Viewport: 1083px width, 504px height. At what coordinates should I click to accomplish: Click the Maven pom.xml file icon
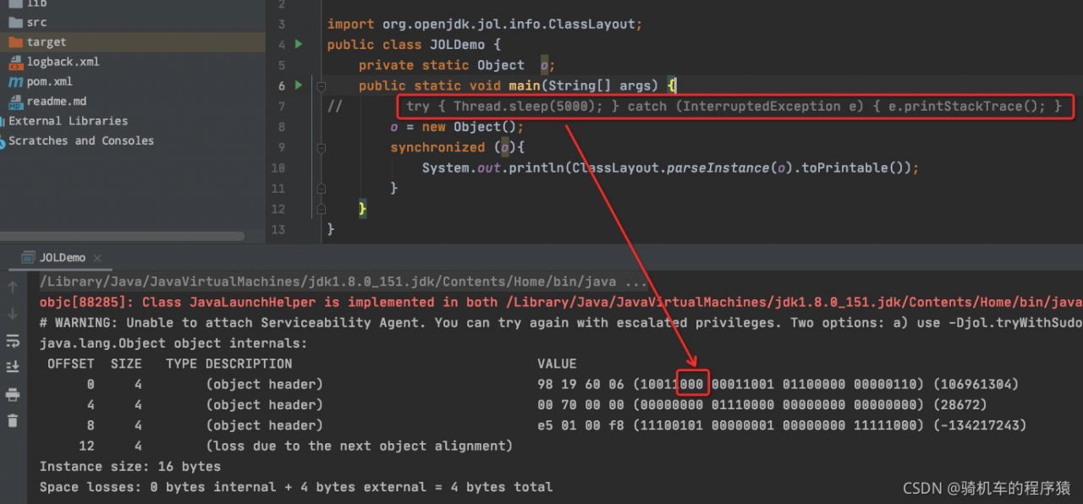15,81
